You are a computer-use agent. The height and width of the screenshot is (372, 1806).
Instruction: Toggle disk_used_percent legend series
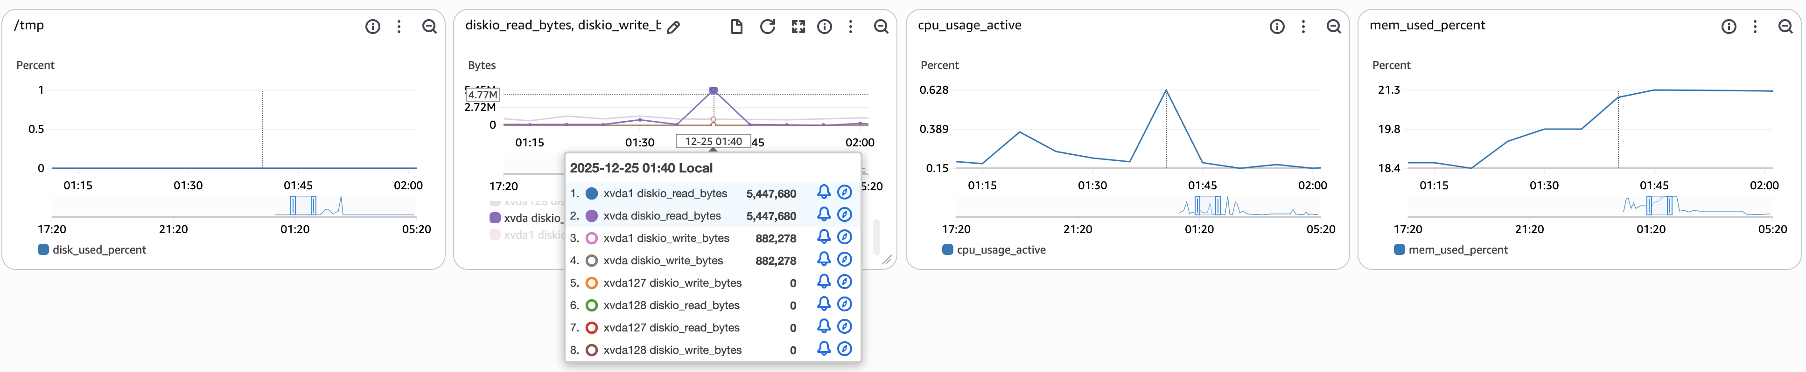point(92,250)
